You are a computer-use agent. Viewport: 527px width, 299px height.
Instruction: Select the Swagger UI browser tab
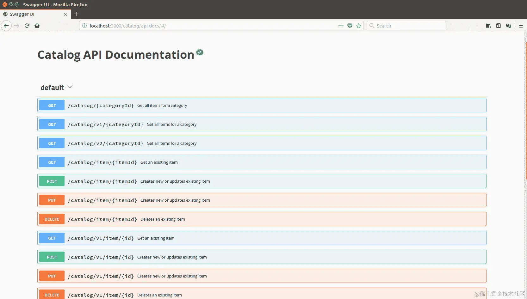coord(35,14)
